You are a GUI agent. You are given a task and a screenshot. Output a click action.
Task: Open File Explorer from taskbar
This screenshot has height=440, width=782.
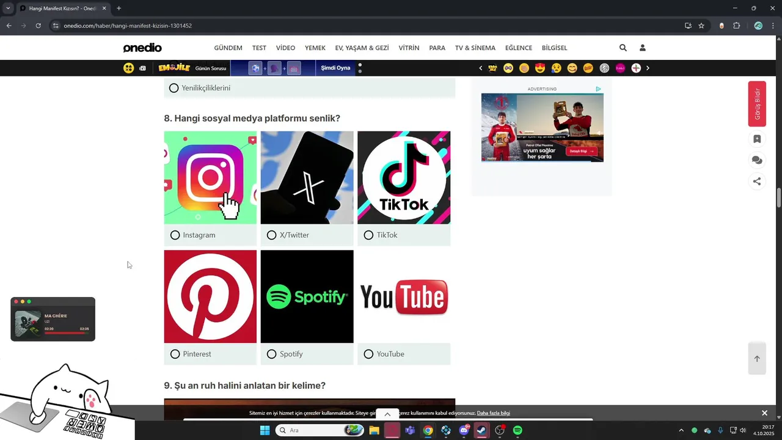tap(374, 430)
